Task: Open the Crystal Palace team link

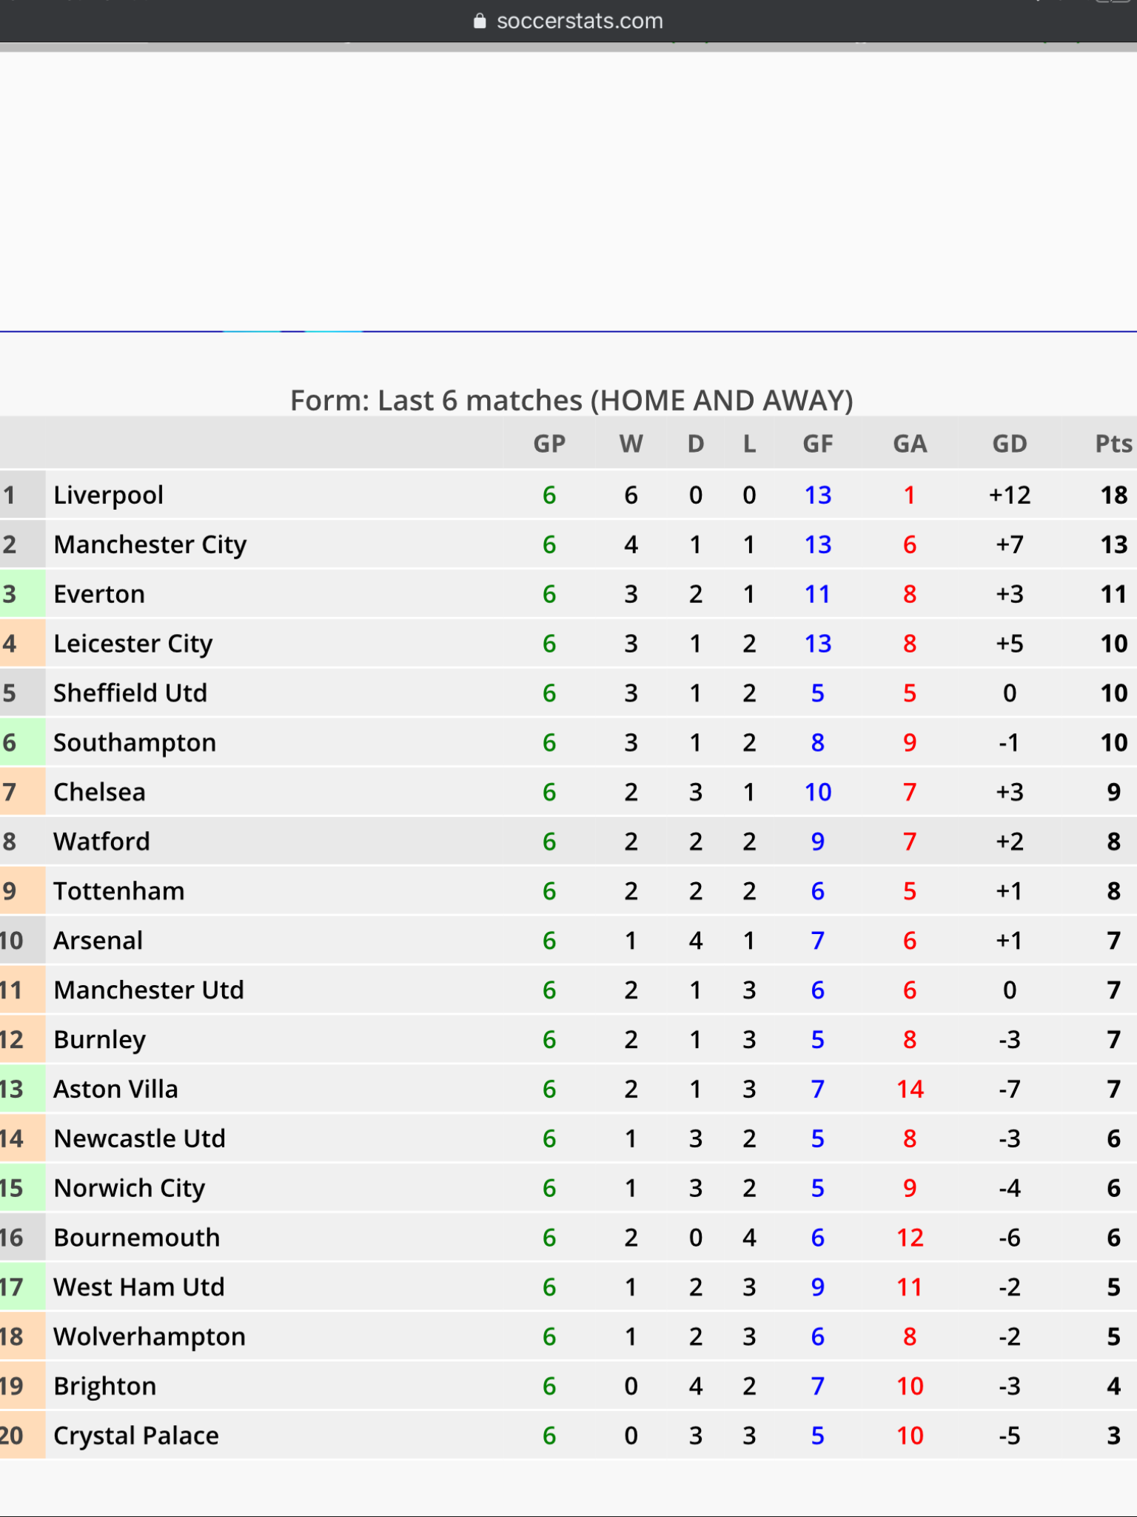Action: point(136,1436)
